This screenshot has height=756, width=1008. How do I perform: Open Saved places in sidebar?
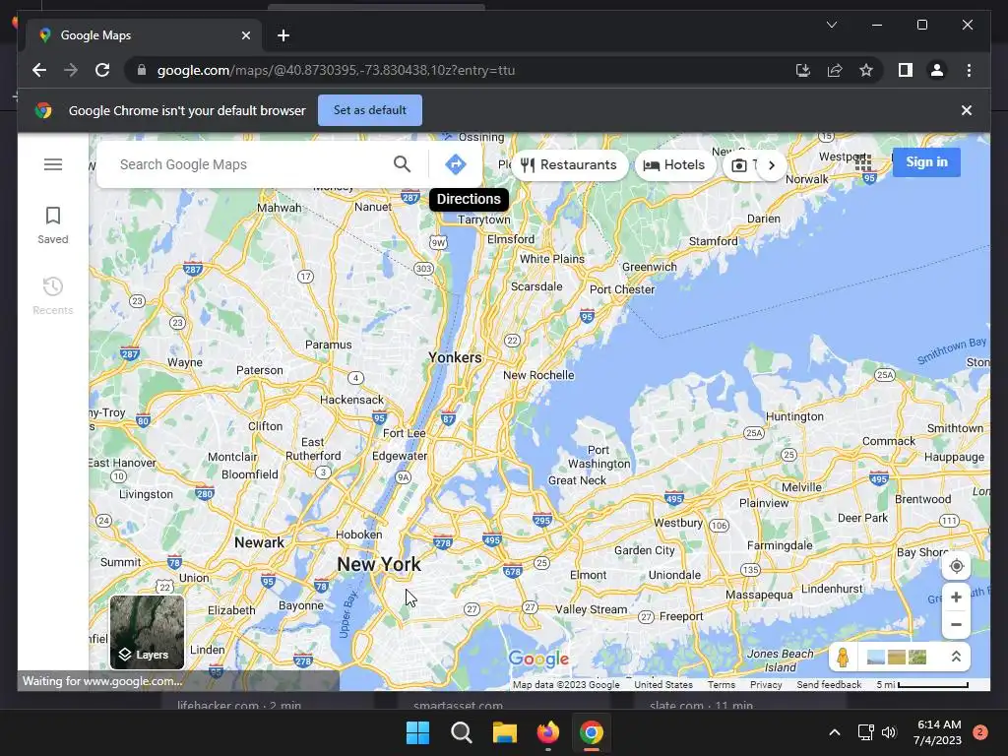53,225
